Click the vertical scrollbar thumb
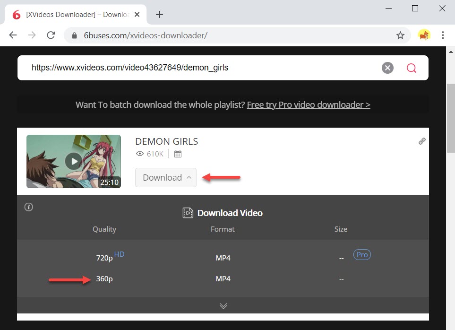The image size is (455, 330). click(x=451, y=118)
